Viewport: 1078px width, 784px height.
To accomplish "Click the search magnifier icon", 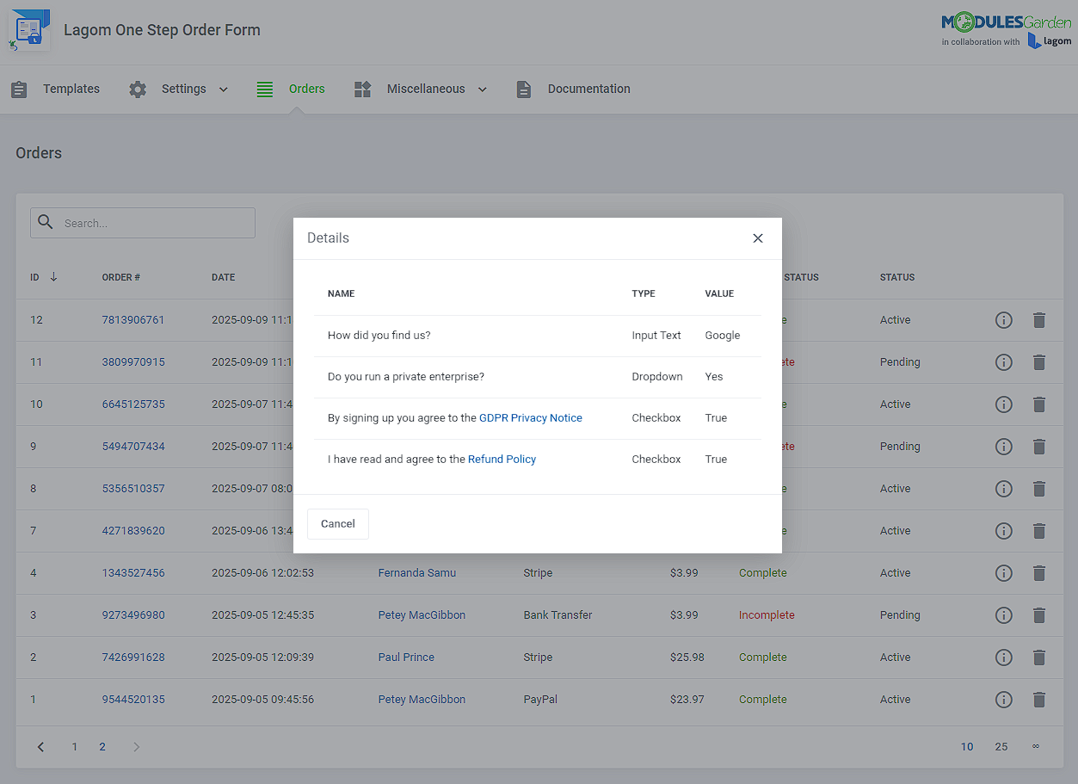I will (46, 222).
